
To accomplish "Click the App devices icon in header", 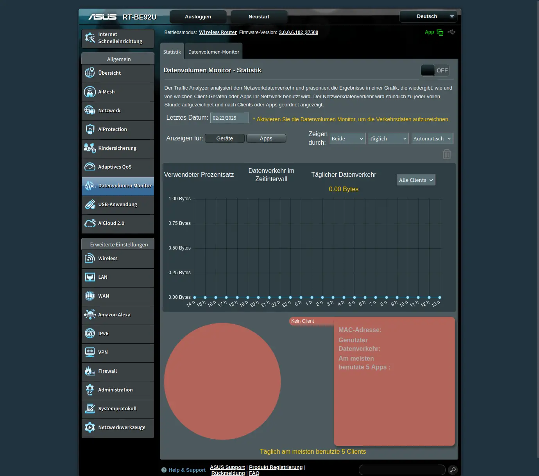I will coord(440,32).
